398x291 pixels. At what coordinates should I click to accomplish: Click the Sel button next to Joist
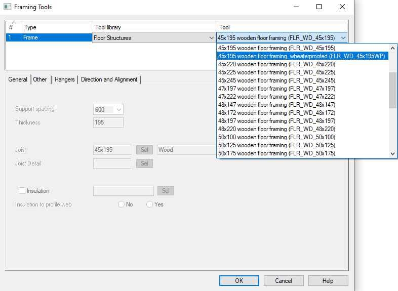pyautogui.click(x=144, y=150)
